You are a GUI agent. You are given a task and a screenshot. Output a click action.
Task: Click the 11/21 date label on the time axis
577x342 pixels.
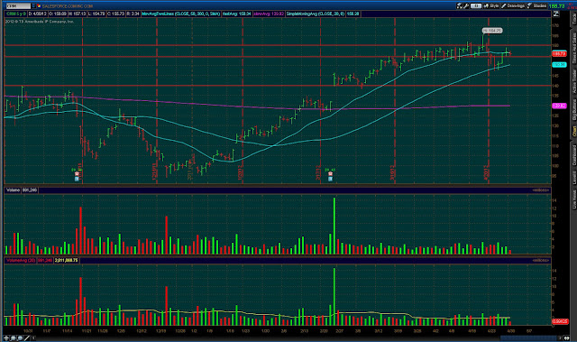point(87,331)
